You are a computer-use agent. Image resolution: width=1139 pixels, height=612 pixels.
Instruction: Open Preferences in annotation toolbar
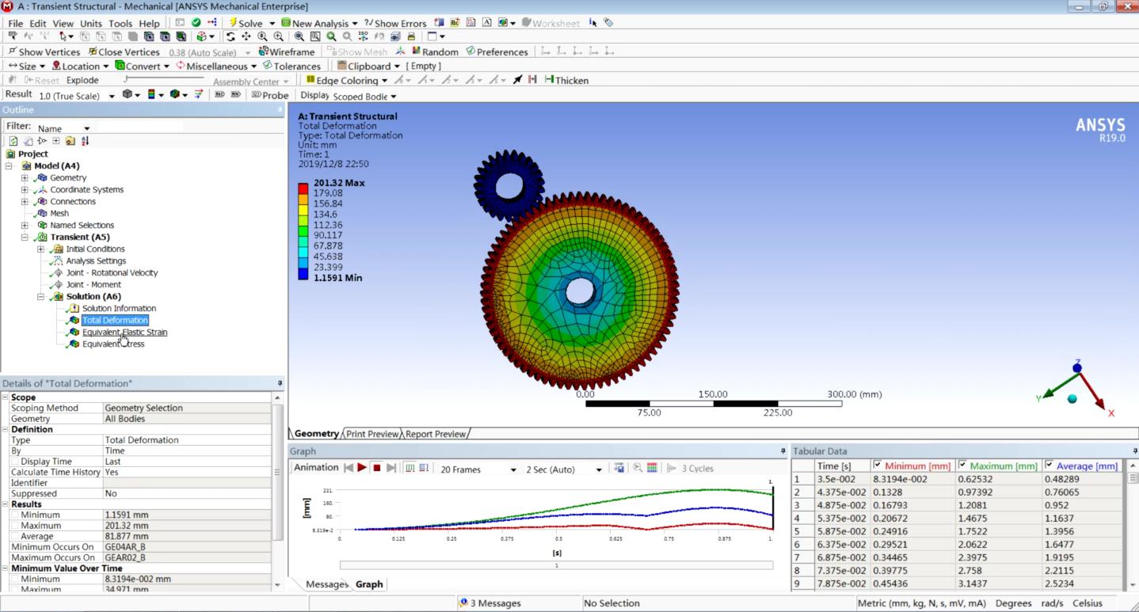pos(497,51)
